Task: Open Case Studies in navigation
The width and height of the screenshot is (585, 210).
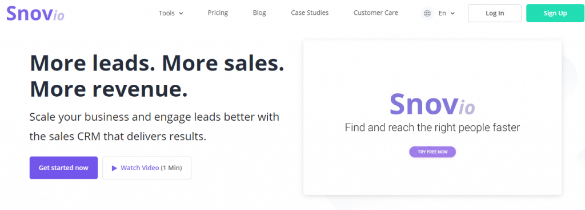Action: coord(310,13)
